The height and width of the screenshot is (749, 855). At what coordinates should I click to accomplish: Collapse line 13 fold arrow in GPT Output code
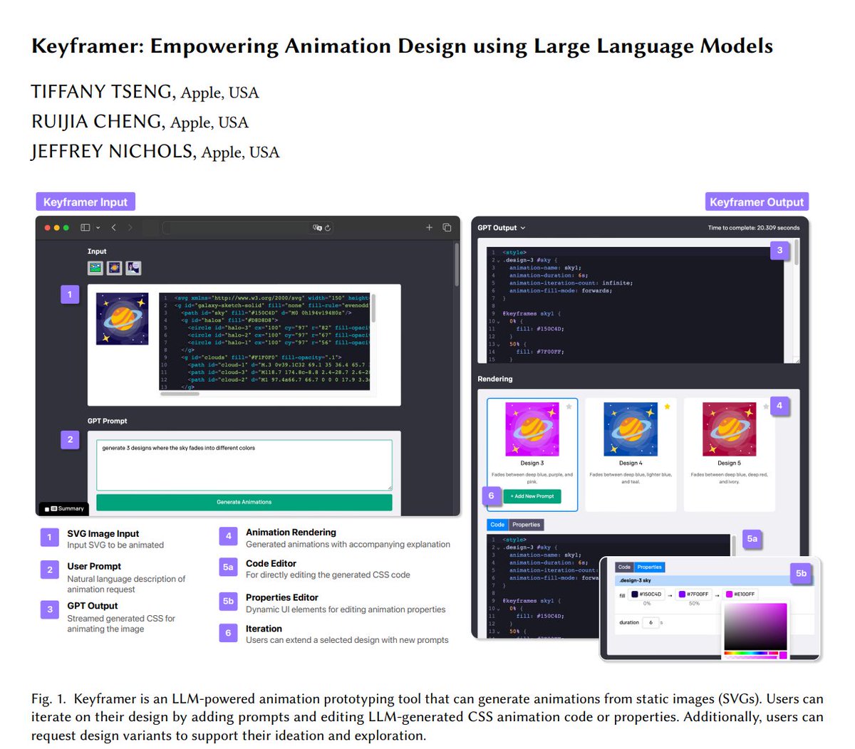[x=498, y=345]
